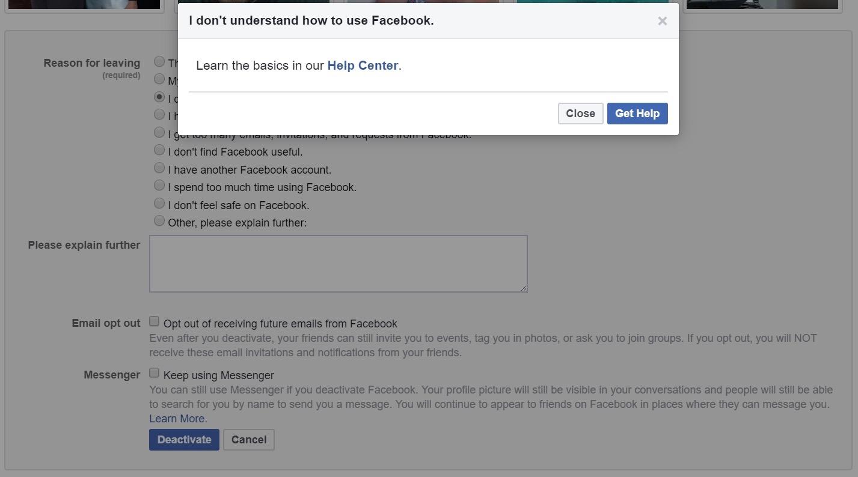Click the blue Deactivate button
The image size is (858, 477).
(x=184, y=440)
